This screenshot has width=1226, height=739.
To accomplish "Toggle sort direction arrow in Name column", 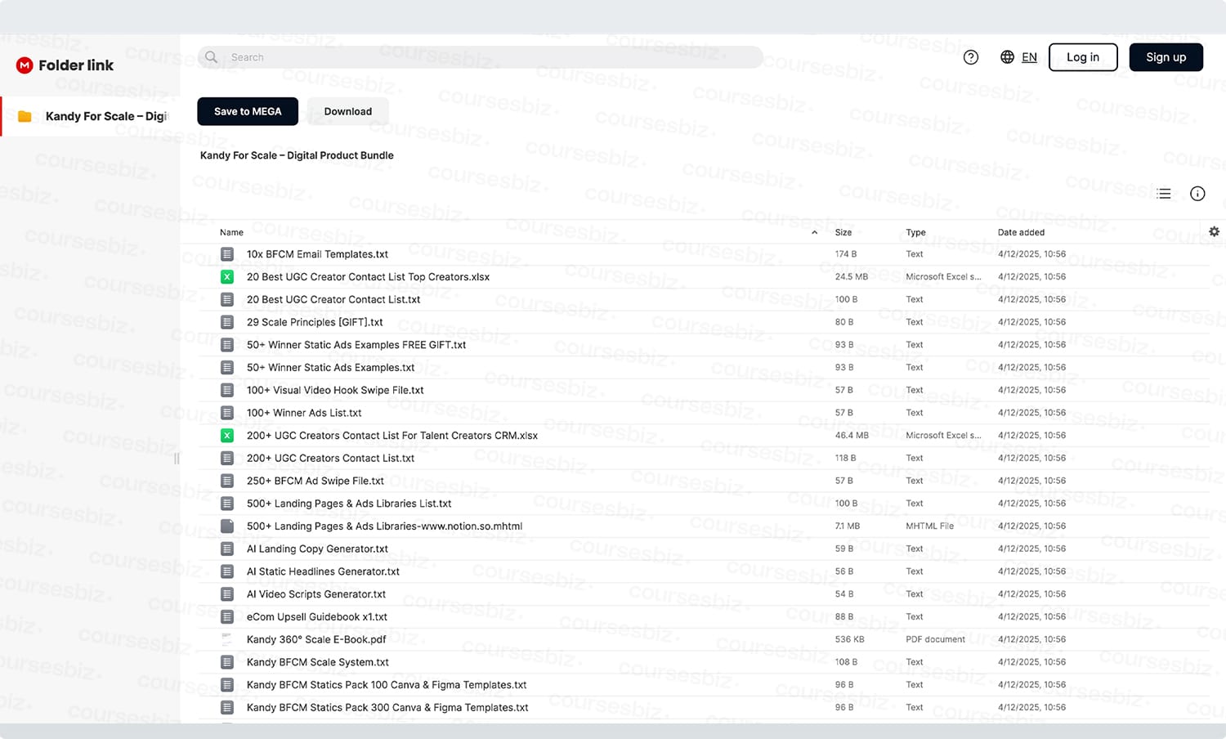I will click(x=815, y=233).
